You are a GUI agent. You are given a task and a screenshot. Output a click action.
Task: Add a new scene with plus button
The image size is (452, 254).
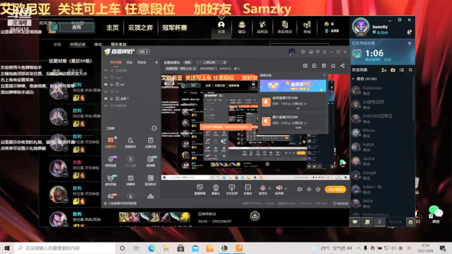157,62
